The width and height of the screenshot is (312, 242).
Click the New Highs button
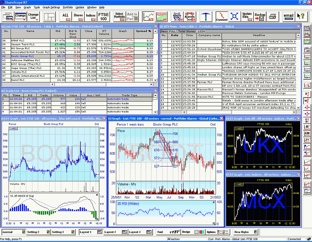point(246,232)
